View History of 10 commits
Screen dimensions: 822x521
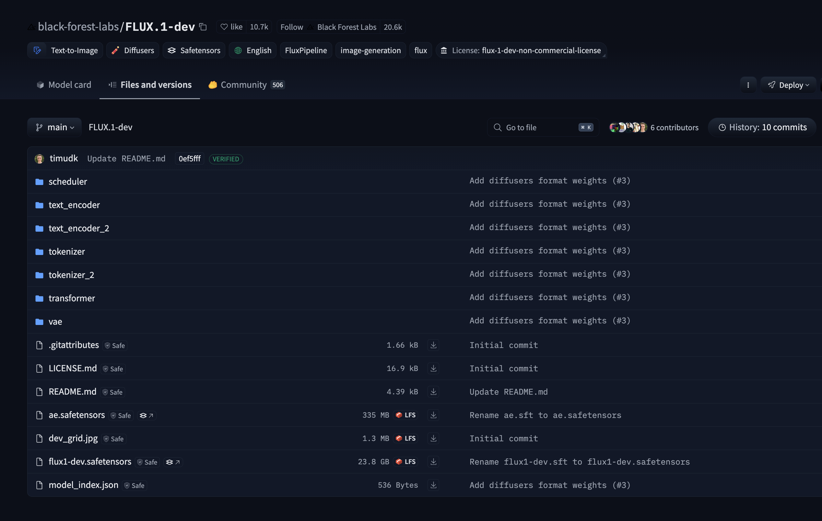pos(762,127)
